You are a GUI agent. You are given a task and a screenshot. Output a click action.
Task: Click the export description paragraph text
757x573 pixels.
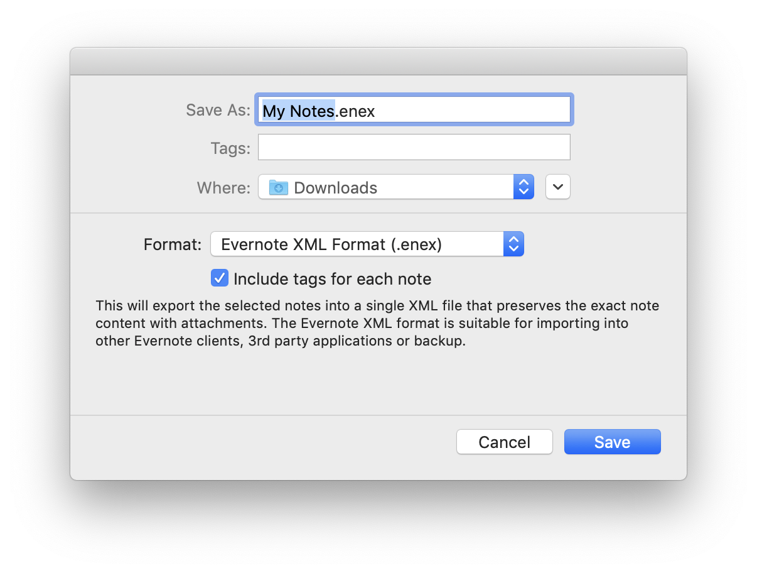pos(377,324)
